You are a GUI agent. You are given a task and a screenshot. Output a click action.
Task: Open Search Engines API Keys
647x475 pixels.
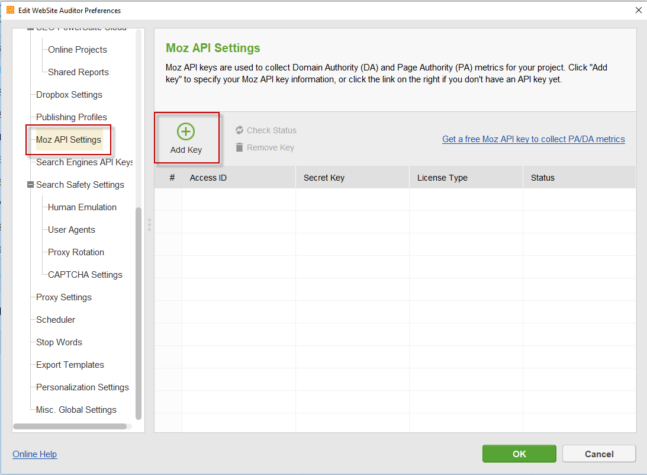pyautogui.click(x=84, y=162)
